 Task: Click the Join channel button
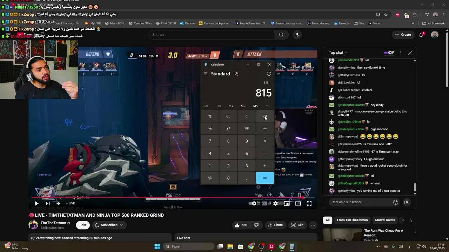pyautogui.click(x=83, y=225)
